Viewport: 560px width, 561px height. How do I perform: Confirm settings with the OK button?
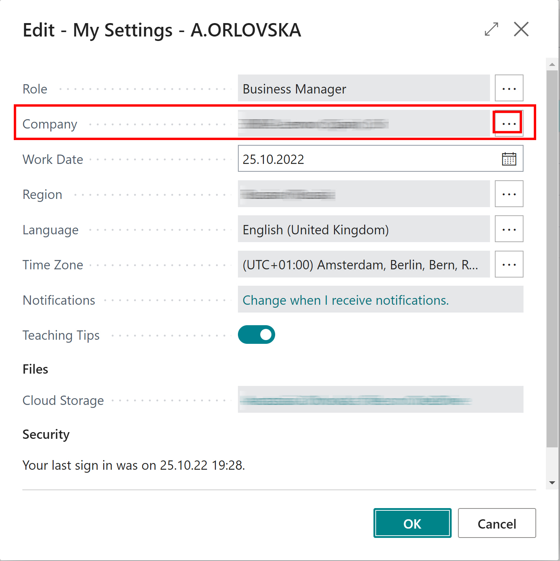pyautogui.click(x=412, y=523)
